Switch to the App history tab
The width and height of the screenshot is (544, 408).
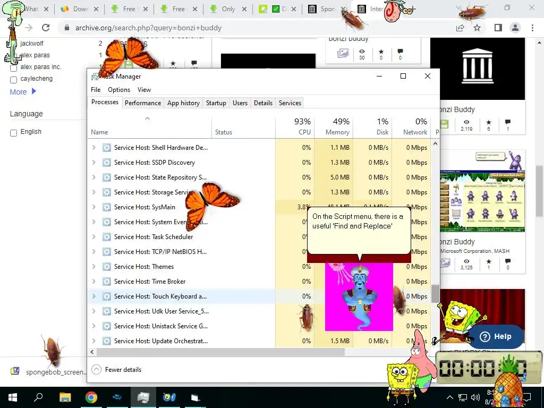pyautogui.click(x=183, y=103)
